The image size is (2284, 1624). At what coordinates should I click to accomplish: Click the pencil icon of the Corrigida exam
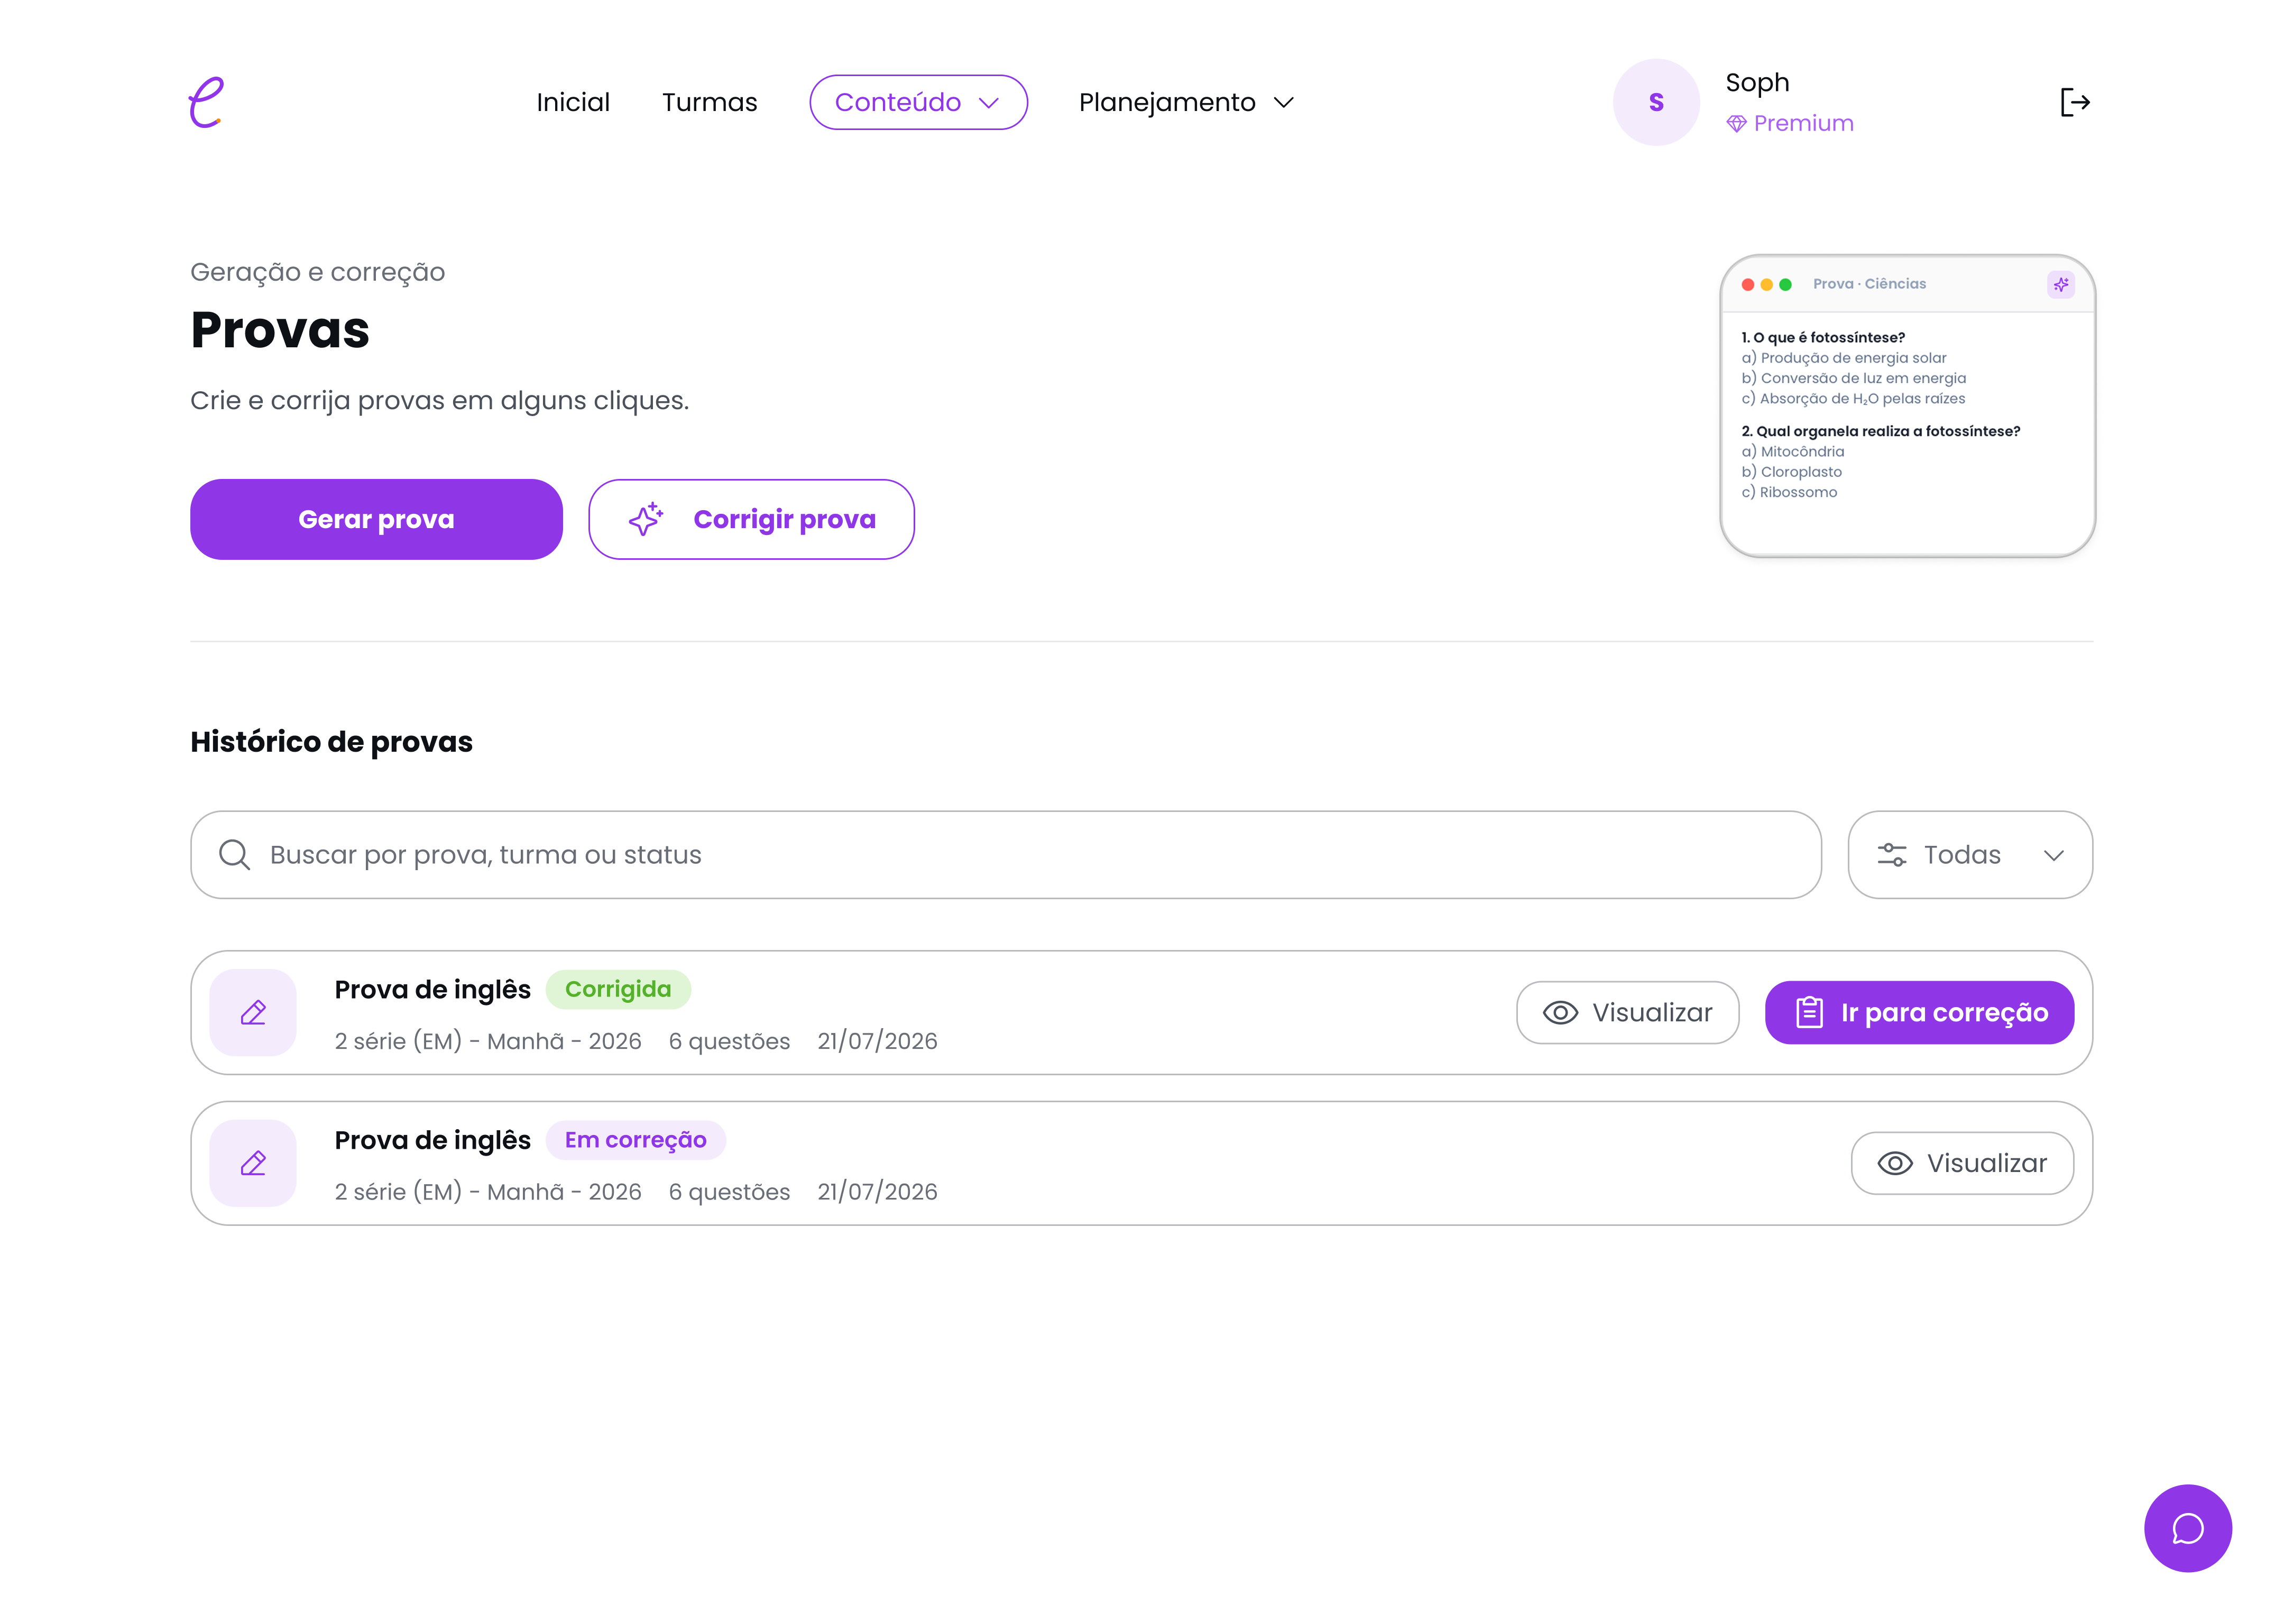tap(253, 1013)
